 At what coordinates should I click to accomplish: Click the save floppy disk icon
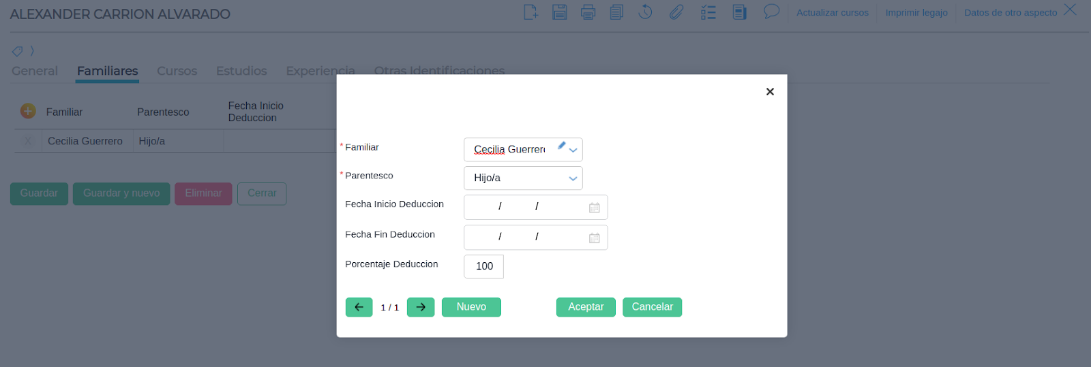tap(559, 12)
